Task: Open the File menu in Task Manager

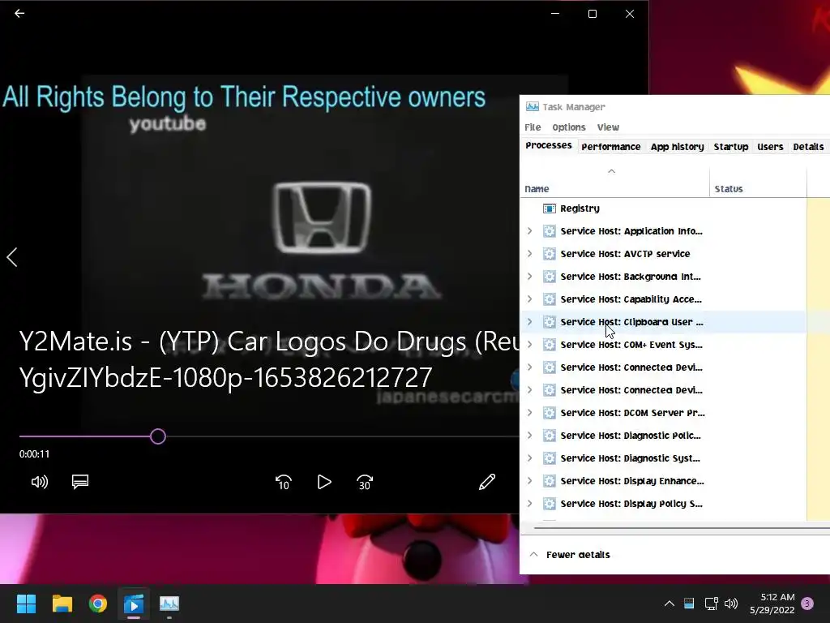Action: 533,127
